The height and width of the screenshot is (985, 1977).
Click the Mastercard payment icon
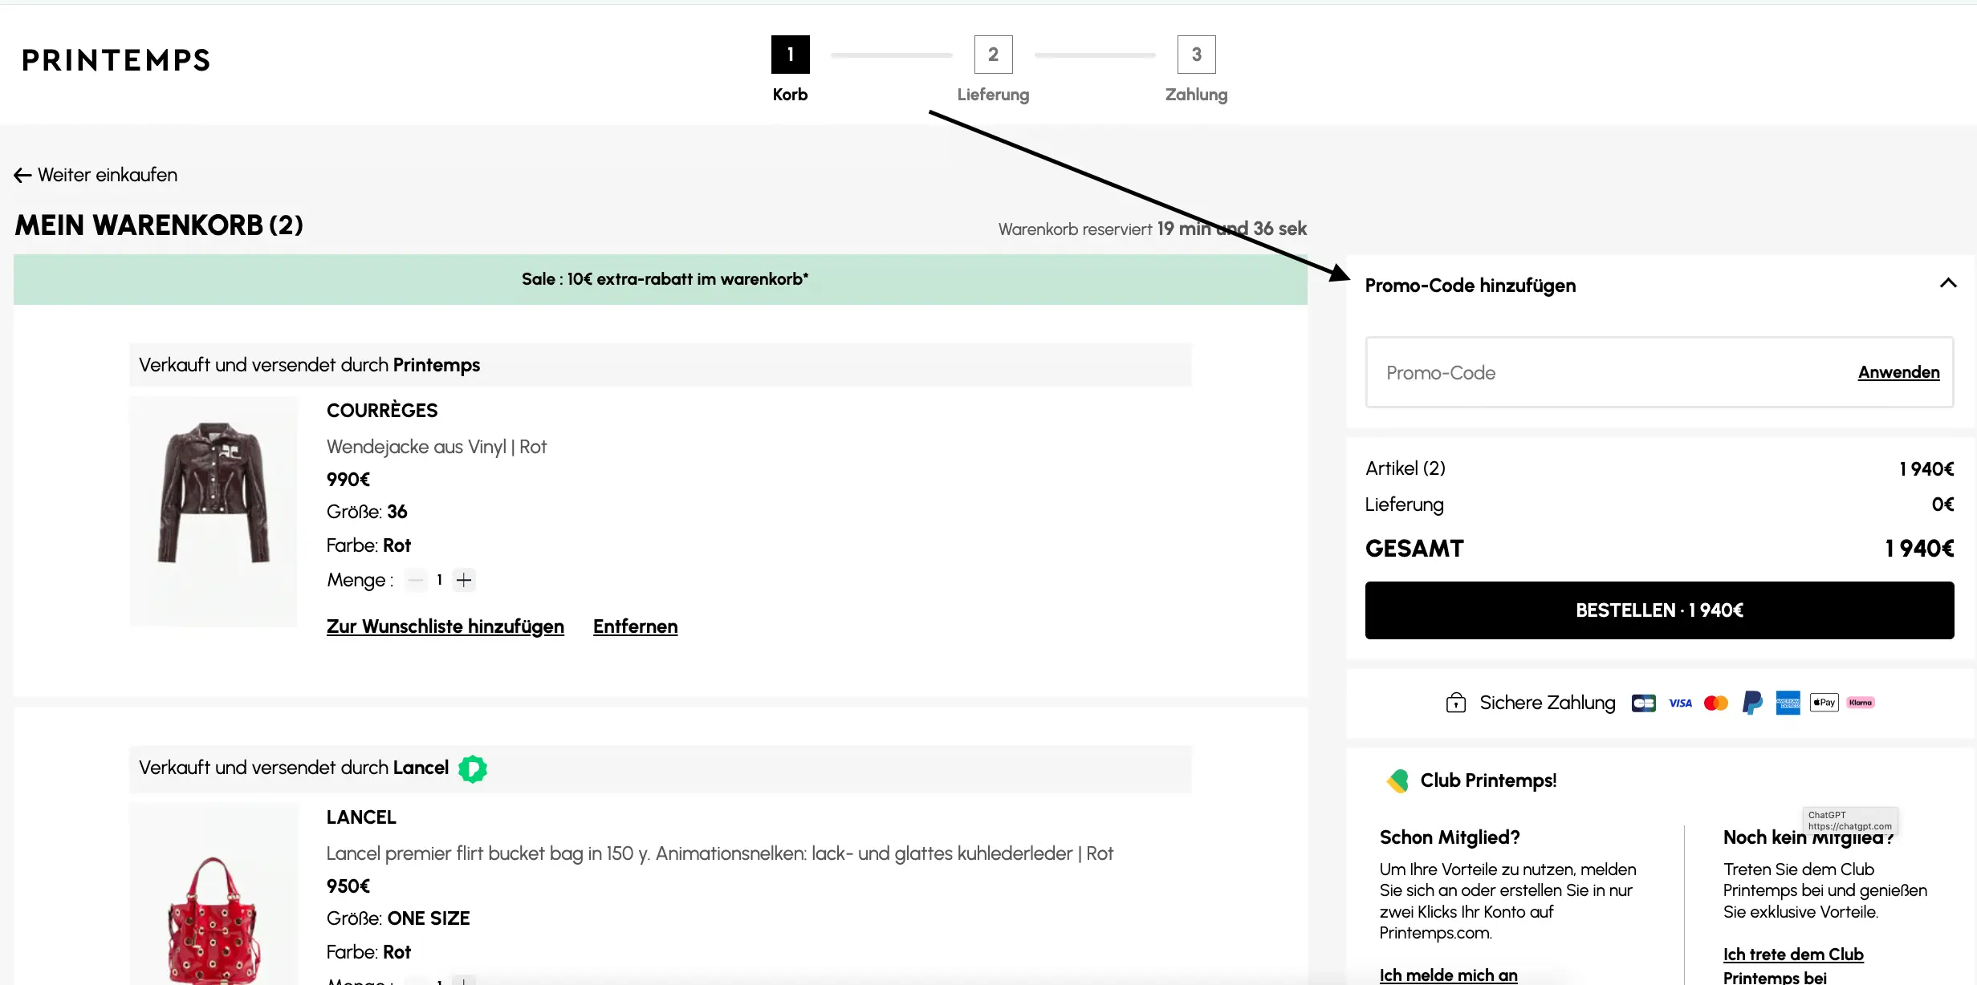[1716, 703]
